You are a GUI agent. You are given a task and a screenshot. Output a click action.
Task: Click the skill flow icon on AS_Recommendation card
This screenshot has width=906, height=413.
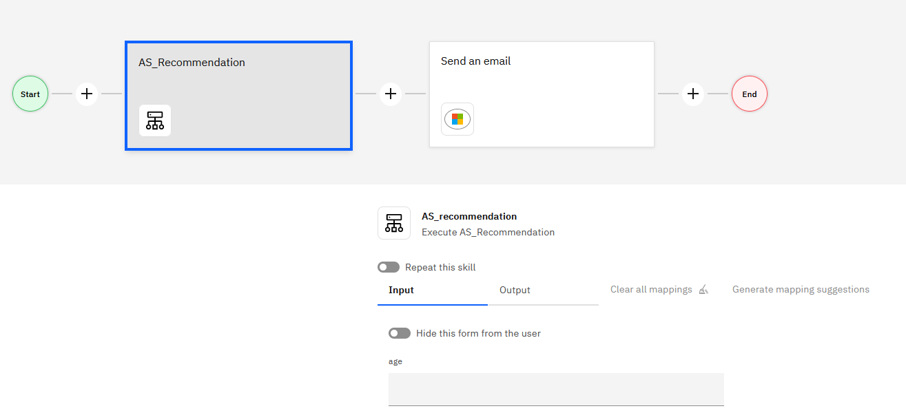pyautogui.click(x=155, y=120)
